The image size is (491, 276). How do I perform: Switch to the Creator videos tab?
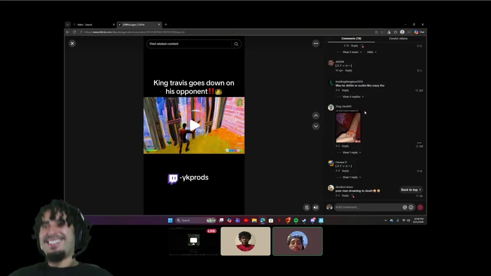click(398, 38)
